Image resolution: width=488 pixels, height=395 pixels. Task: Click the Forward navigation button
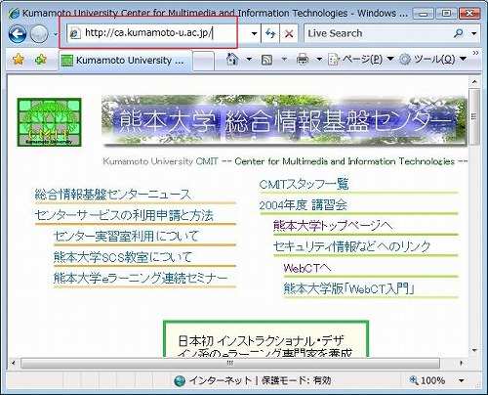(x=39, y=34)
